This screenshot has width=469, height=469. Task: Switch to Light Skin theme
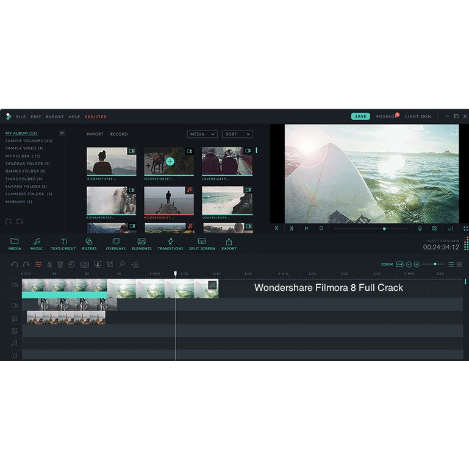(x=418, y=116)
